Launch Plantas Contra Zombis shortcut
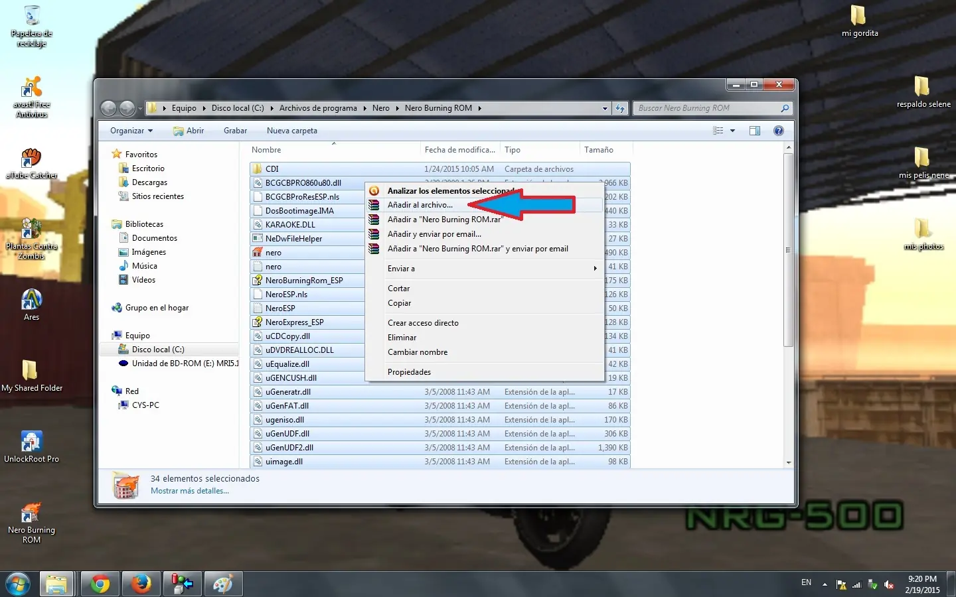 point(31,239)
